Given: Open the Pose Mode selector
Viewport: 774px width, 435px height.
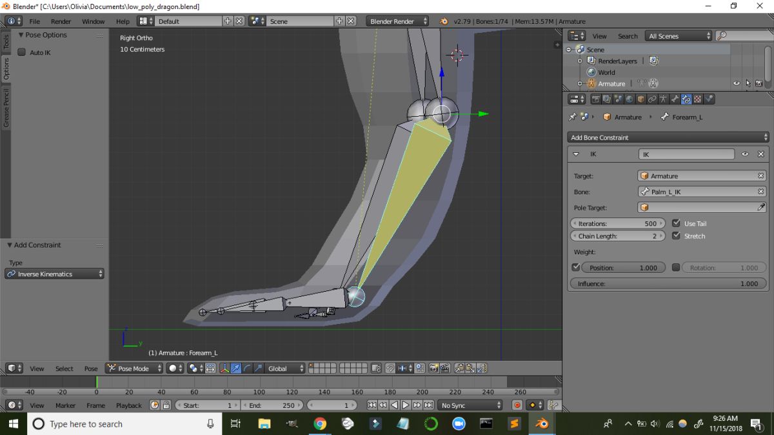Looking at the screenshot, I should (133, 369).
